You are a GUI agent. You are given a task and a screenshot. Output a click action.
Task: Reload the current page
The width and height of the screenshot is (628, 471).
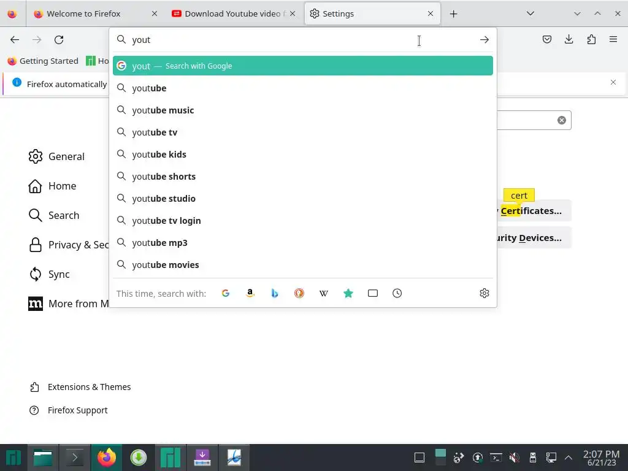click(59, 40)
